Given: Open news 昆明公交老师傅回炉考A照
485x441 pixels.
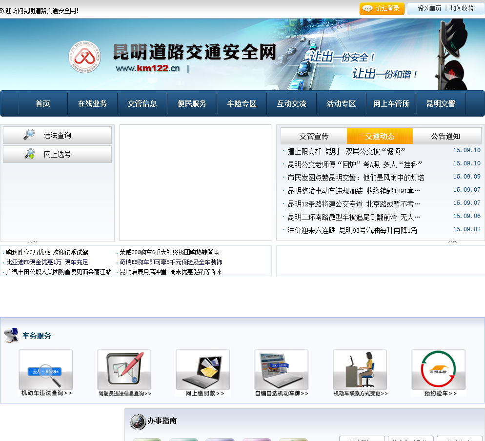Looking at the screenshot, I should pyautogui.click(x=355, y=164).
